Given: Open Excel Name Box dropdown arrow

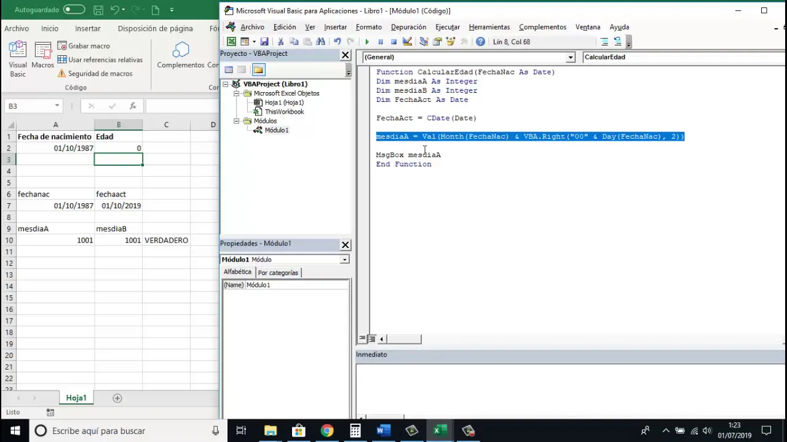Looking at the screenshot, I should 57,106.
